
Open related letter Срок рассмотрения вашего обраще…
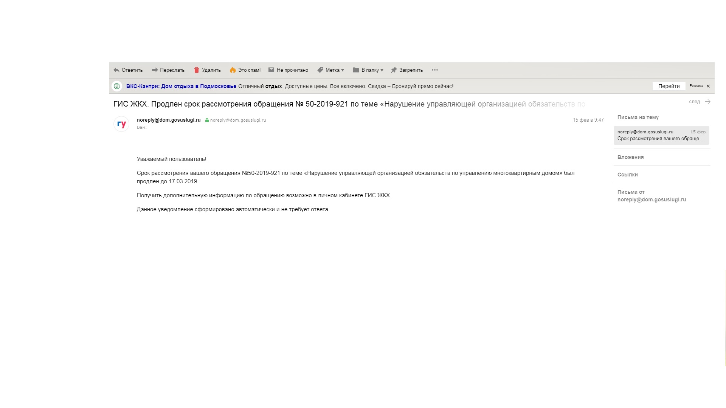click(x=661, y=135)
